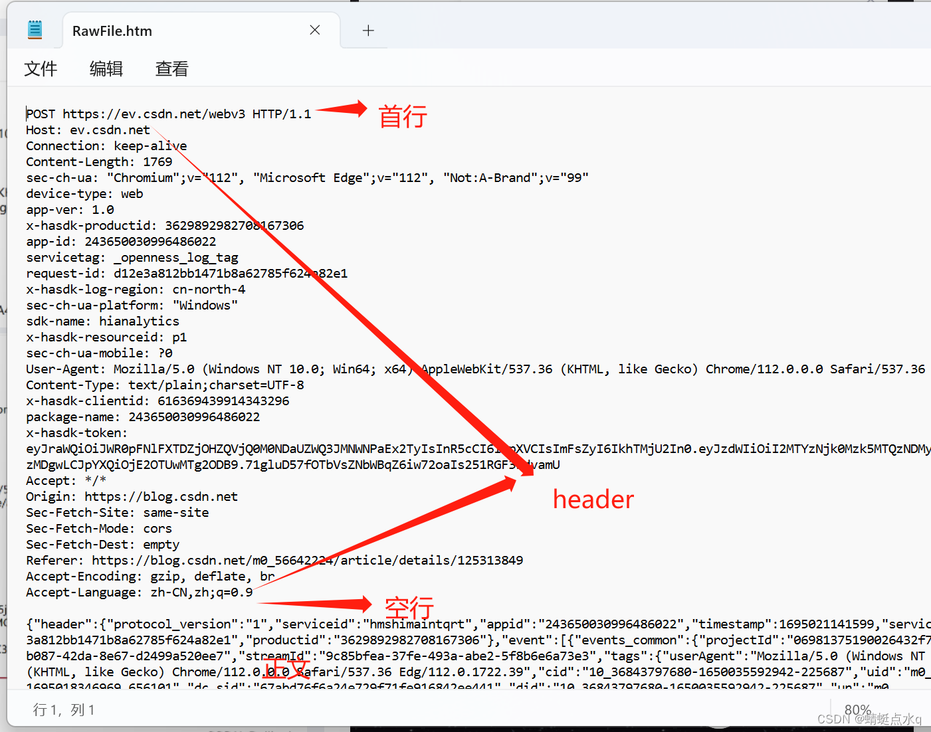Screen dimensions: 931x732
Task: Click the body line starting (KHTML, like Gecko)
Action: pyautogui.click(x=478, y=672)
